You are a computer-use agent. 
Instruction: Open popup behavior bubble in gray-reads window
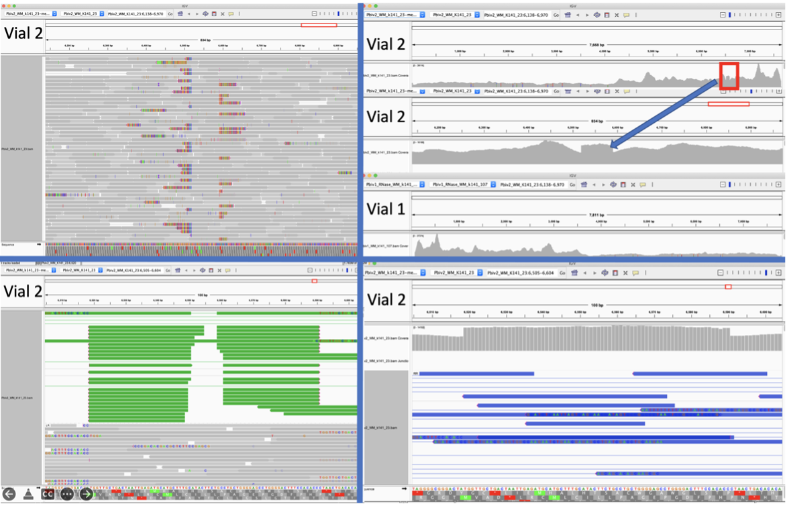[231, 14]
